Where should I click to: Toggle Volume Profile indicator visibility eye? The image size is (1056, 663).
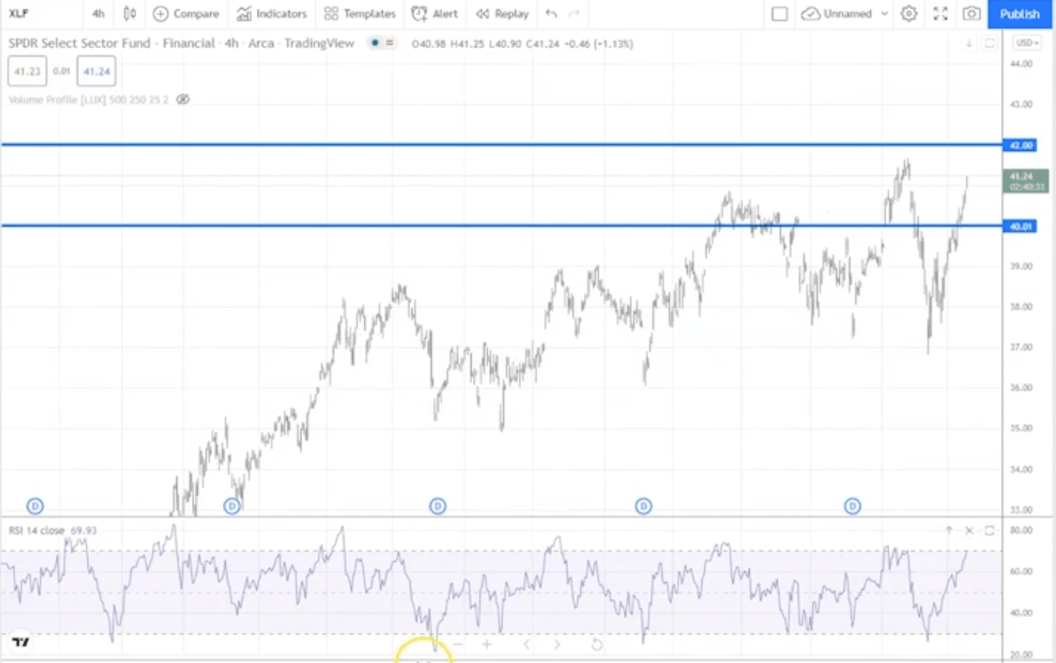pyautogui.click(x=183, y=99)
